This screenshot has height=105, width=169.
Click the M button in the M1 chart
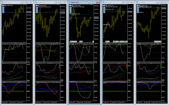click(3, 10)
